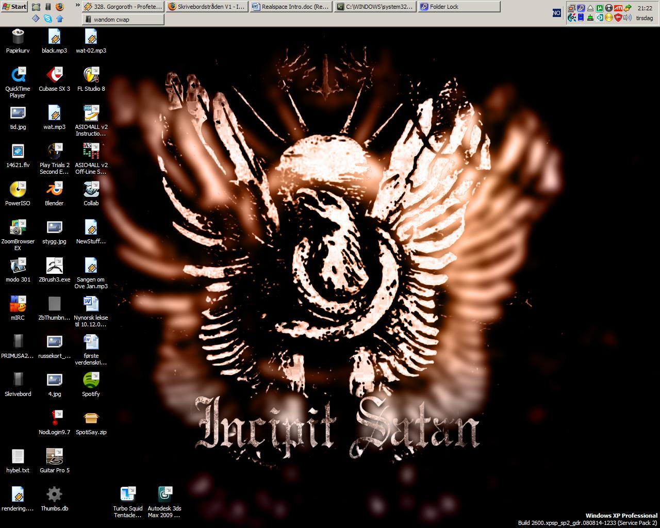Viewport: 660px width, 528px height.
Task: Select the ZBrush3.exe shortcut
Action: (54, 270)
